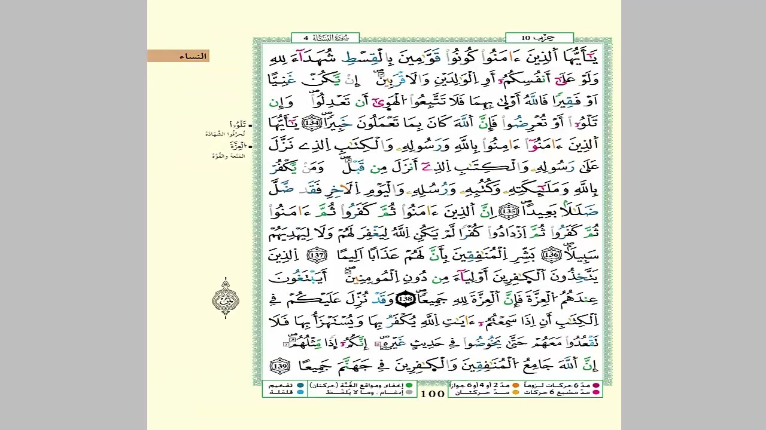
Task: Click page number 100
Action: click(x=433, y=394)
